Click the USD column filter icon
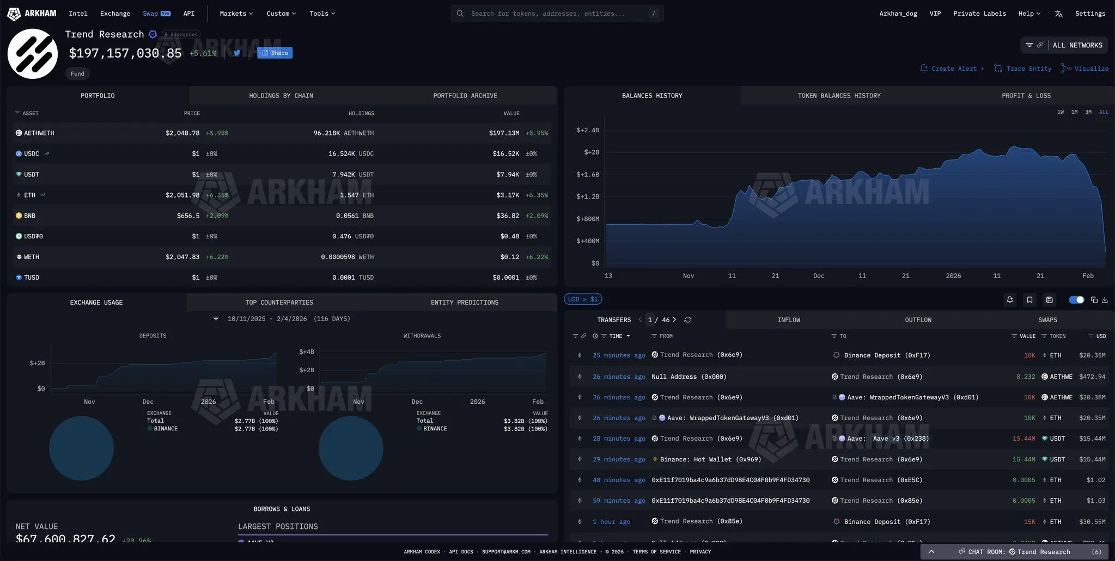Image resolution: width=1115 pixels, height=561 pixels. point(1090,336)
